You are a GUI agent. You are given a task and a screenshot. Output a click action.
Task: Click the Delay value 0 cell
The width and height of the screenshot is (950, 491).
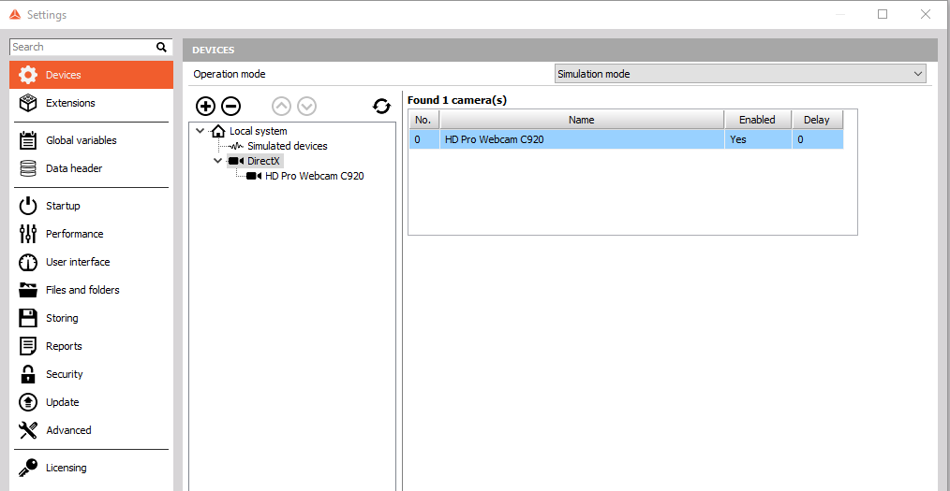pyautogui.click(x=817, y=139)
